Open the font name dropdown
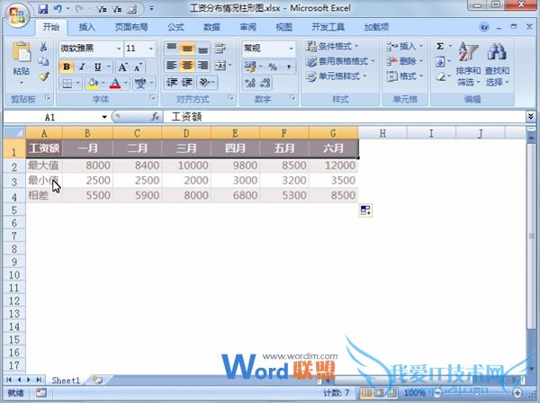Screen dimensions: 540x403 (119, 49)
